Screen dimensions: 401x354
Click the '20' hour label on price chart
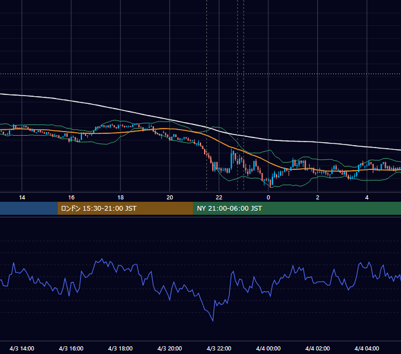point(170,198)
